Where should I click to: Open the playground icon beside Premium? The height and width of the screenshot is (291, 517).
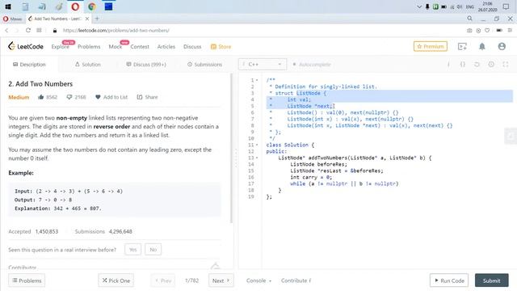pyautogui.click(x=462, y=47)
